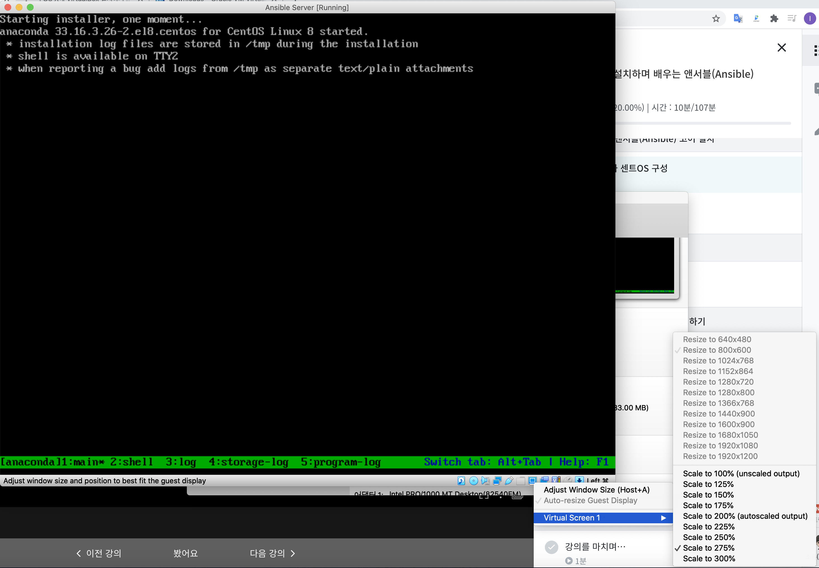Toggle Auto-resize Guest Display option

pyautogui.click(x=590, y=500)
